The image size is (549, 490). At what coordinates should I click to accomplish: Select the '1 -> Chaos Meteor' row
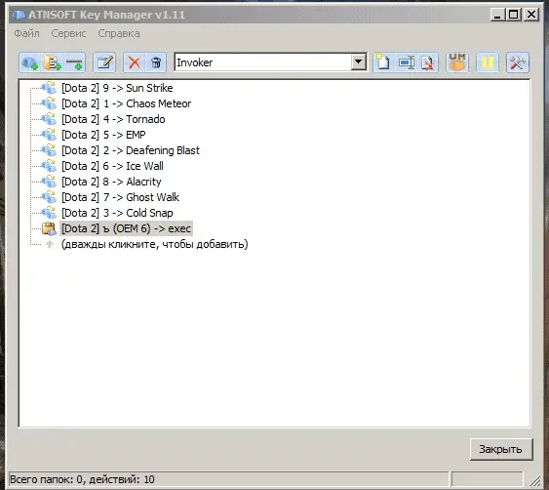click(x=126, y=103)
